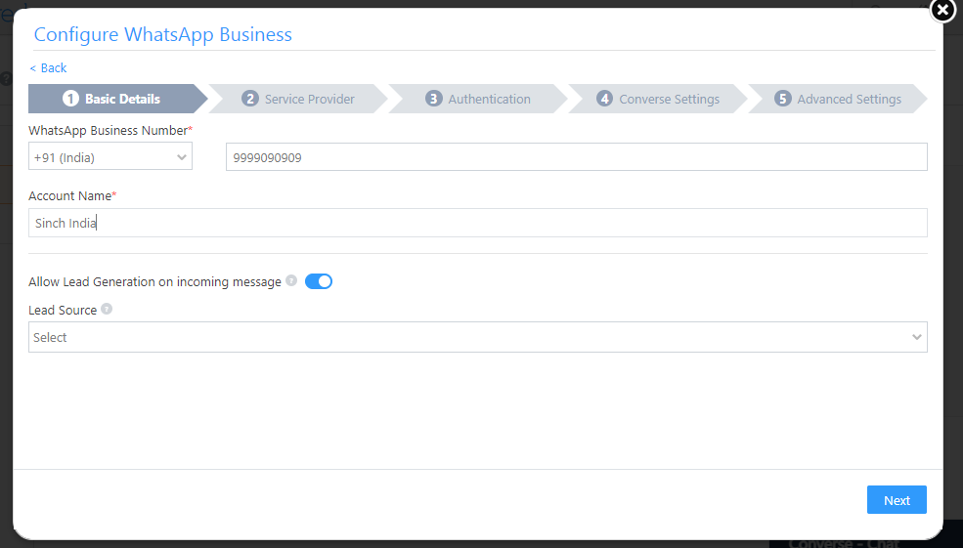Click step number 5 circle icon
This screenshot has width=963, height=548.
[x=782, y=99]
